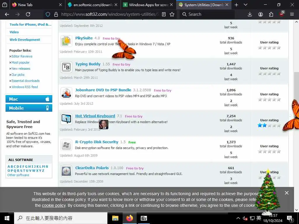299x224 pixels.
Task: Dismiss the cookie banner
Action: 287,193
